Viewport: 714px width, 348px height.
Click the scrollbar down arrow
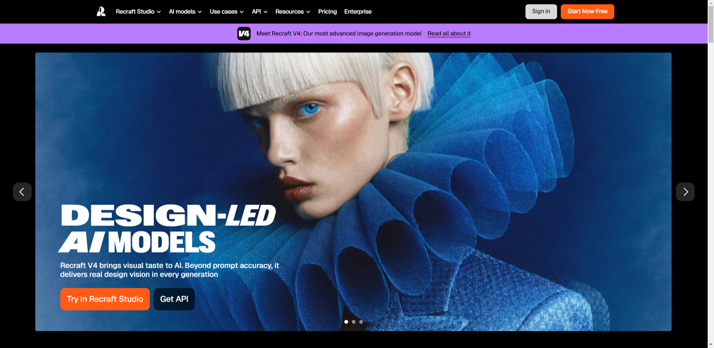click(711, 345)
